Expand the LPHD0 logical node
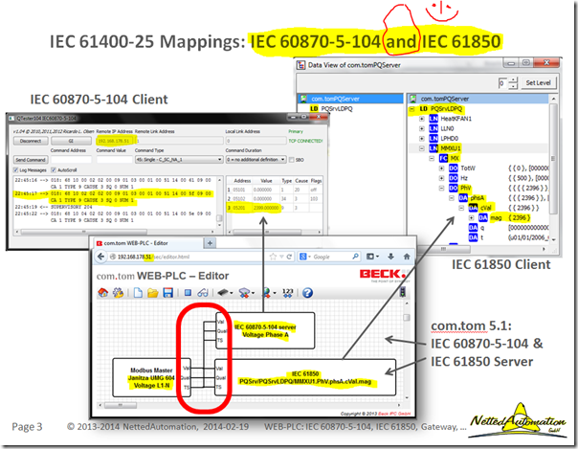Screen dimensions: 578x449 click(422, 139)
